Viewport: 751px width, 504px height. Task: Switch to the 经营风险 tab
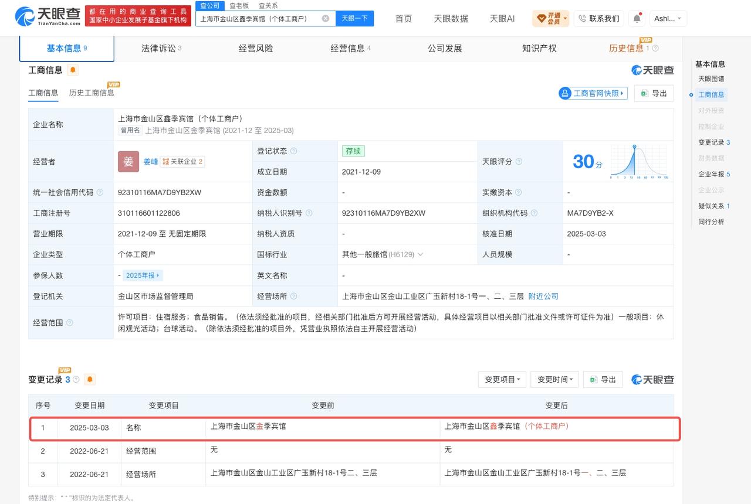click(x=256, y=48)
